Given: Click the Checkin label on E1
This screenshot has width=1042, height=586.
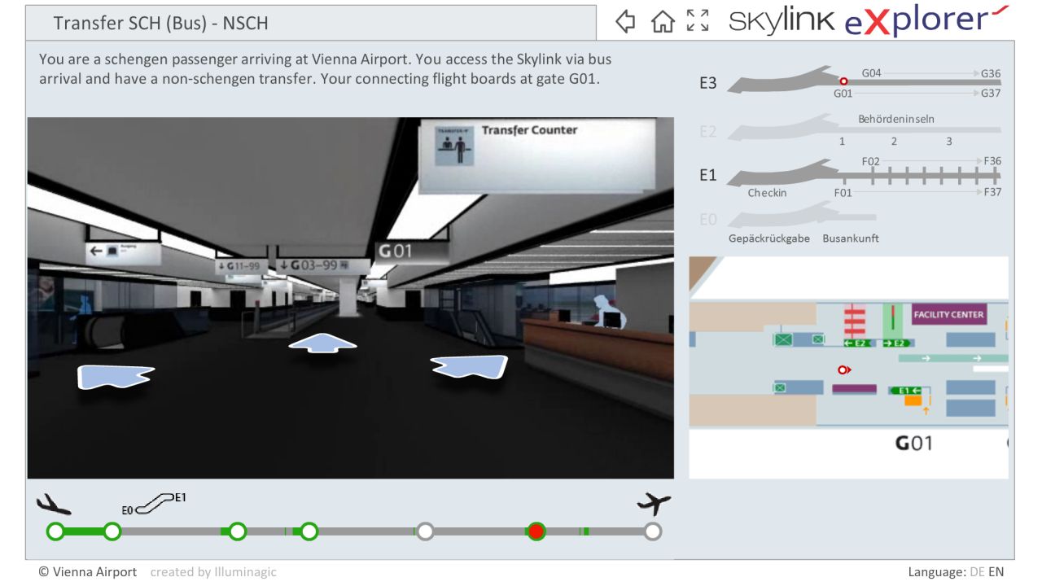Looking at the screenshot, I should (768, 193).
